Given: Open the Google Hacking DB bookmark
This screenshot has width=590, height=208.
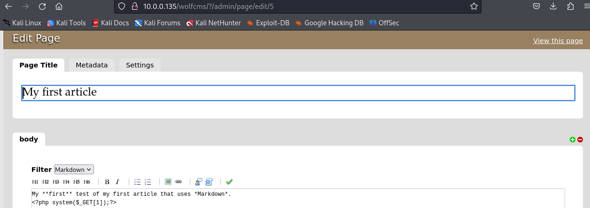Looking at the screenshot, I should tap(329, 22).
